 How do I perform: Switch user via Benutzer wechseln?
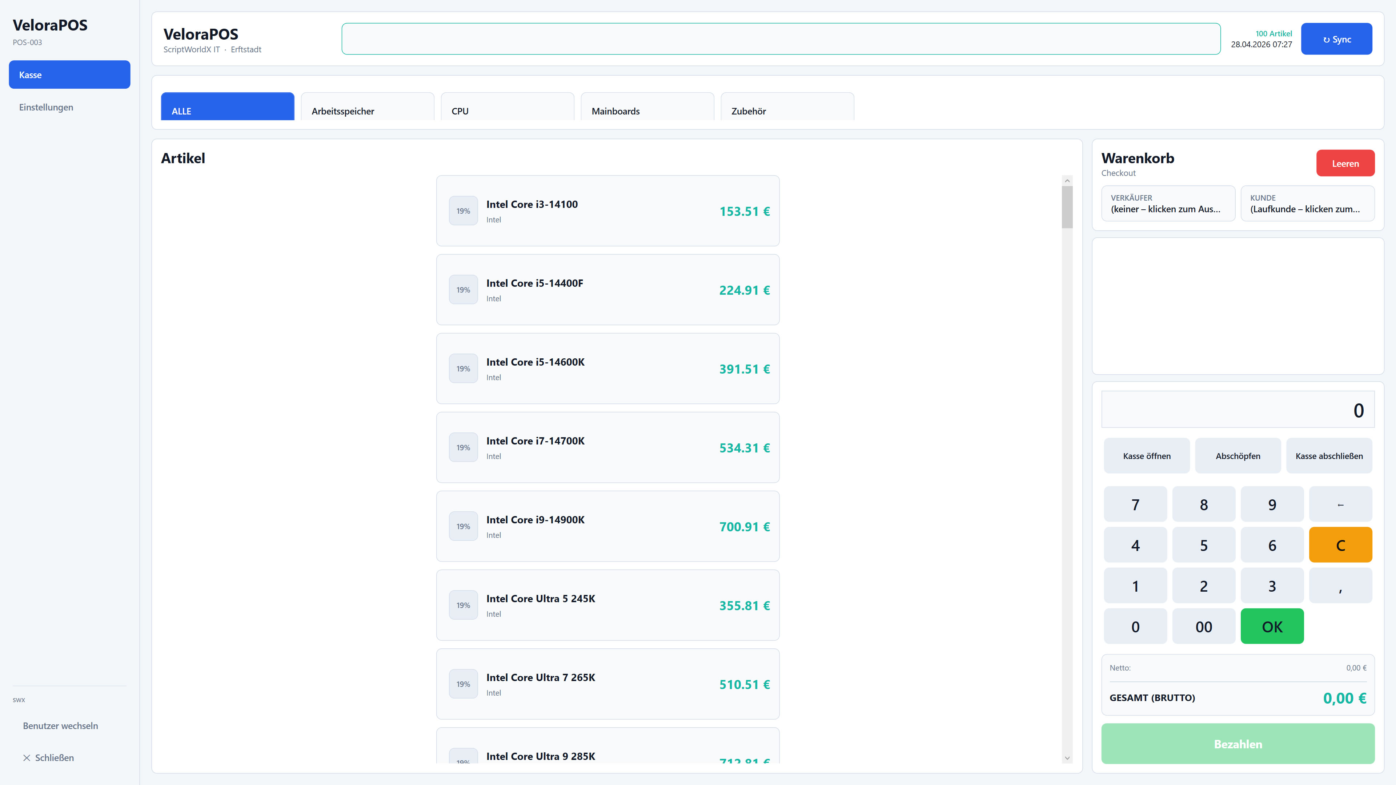tap(69, 725)
